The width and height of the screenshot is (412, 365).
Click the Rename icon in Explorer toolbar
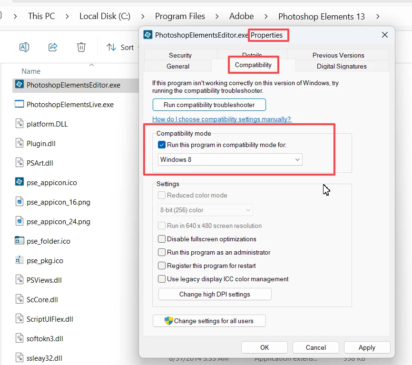click(x=24, y=47)
